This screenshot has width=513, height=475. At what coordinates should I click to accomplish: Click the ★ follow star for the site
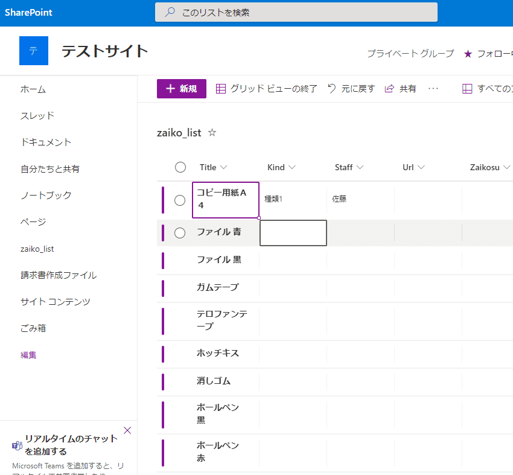(x=469, y=54)
